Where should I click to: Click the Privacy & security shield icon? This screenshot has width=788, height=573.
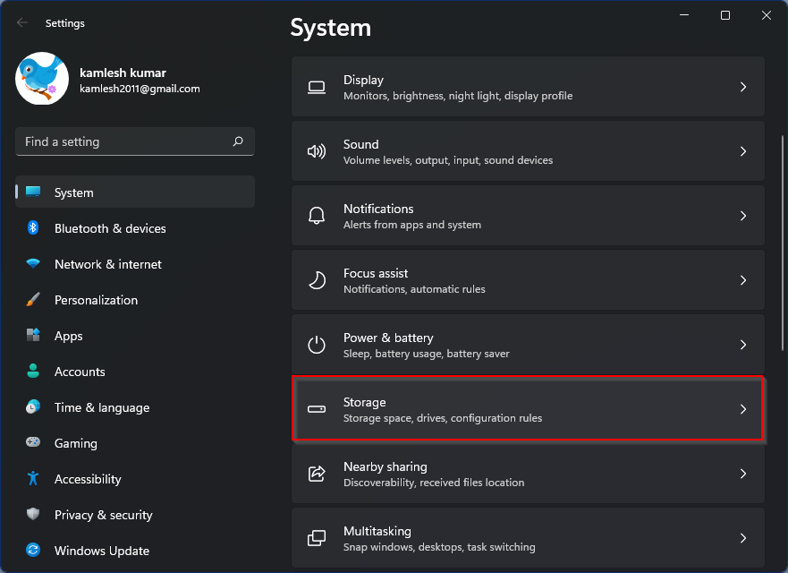tap(33, 515)
